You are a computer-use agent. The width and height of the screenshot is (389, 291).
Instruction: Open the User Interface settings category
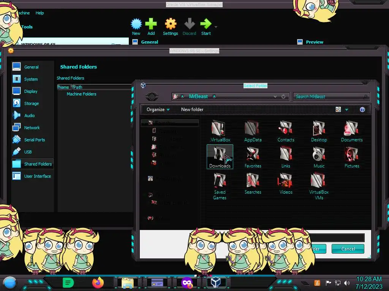pyautogui.click(x=33, y=176)
